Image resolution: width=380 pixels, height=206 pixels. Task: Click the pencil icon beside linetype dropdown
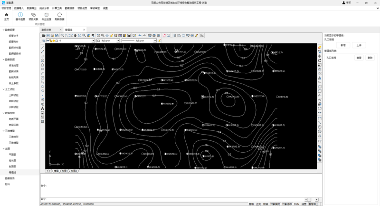coord(160,41)
